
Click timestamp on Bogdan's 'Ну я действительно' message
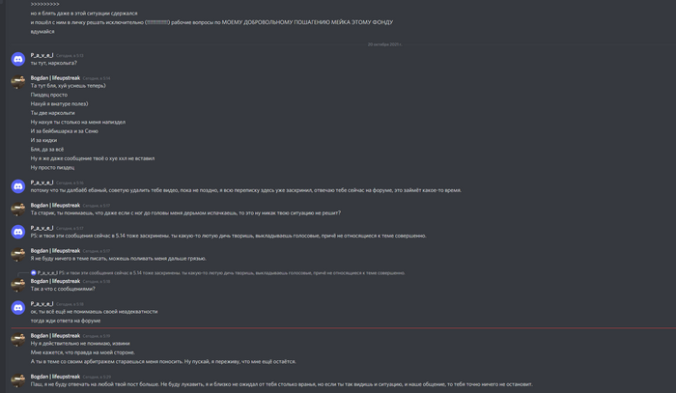coord(97,336)
